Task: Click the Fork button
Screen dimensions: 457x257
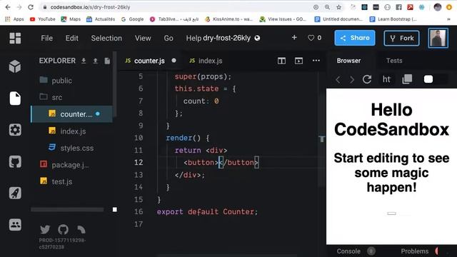Action: pos(401,38)
